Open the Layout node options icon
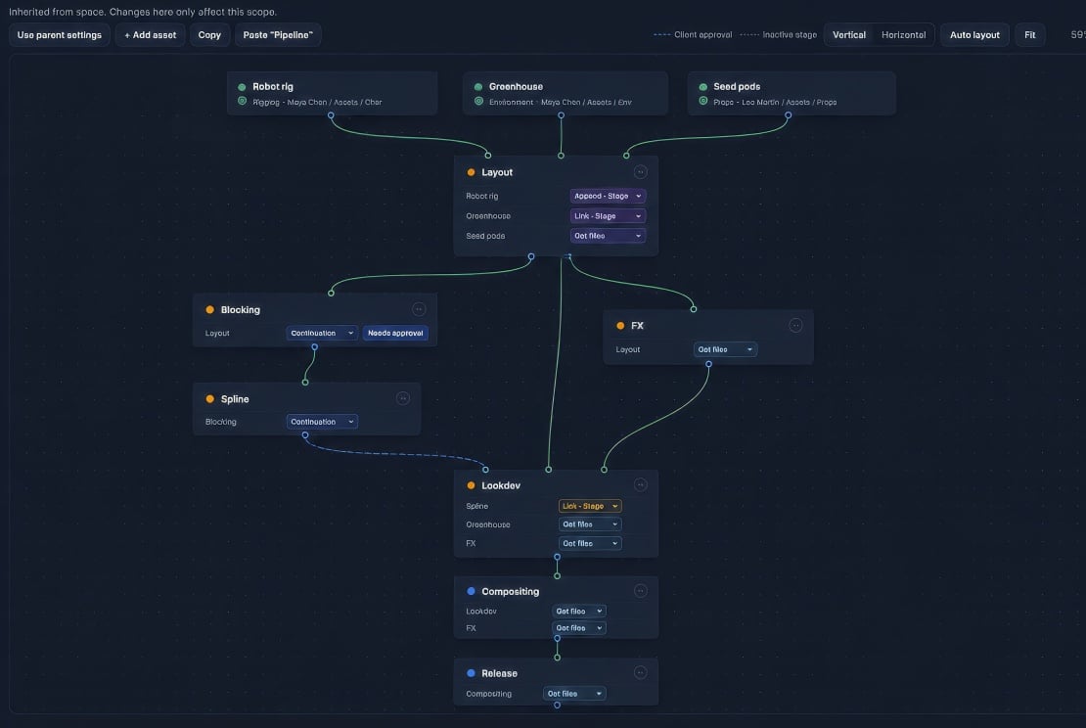This screenshot has height=728, width=1086. (641, 172)
